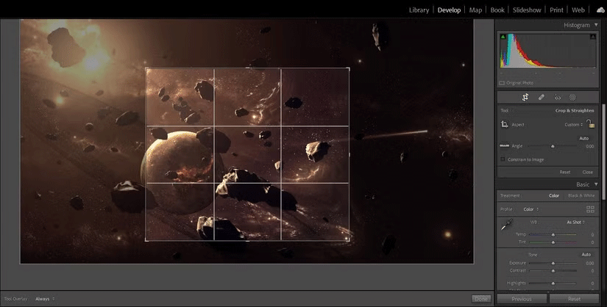The image size is (607, 307).
Task: Toggle the aspect ratio lock padlock
Action: [590, 123]
